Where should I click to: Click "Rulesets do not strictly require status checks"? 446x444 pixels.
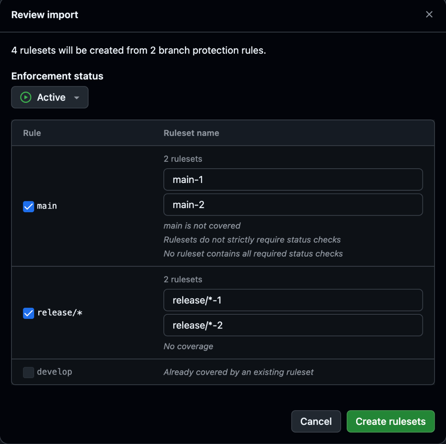click(252, 240)
